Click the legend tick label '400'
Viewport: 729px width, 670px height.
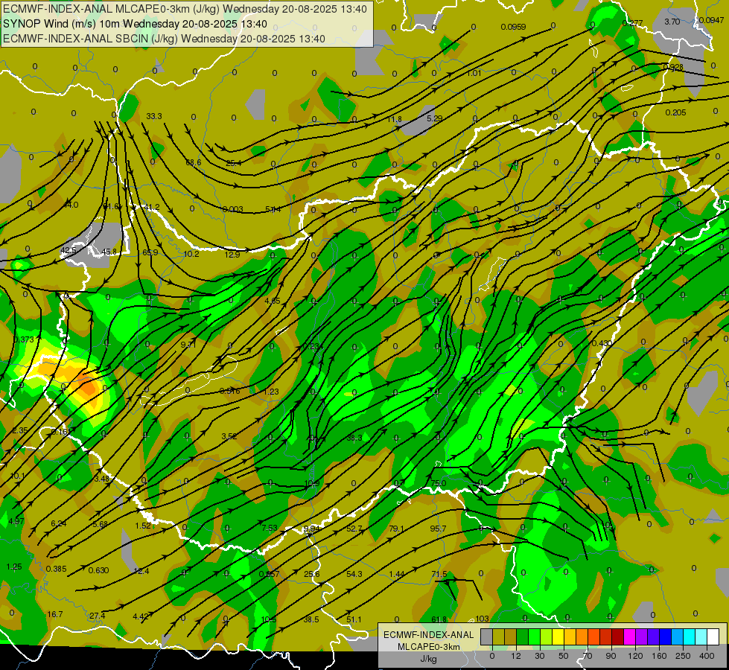[x=707, y=656]
